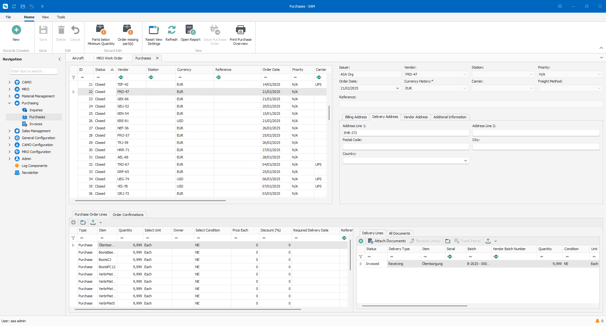Screen dimensions: 606x326
Task: Collapse the Navigation panel
Action: 59,59
